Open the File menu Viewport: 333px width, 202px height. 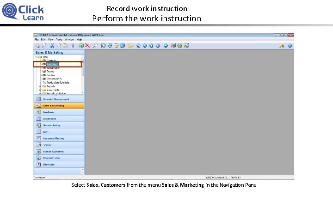click(x=37, y=39)
